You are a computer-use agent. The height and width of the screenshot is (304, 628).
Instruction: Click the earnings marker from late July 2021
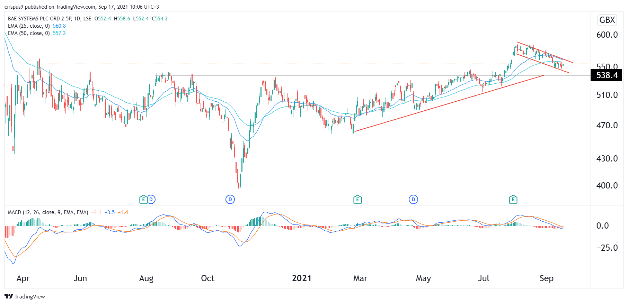click(513, 200)
